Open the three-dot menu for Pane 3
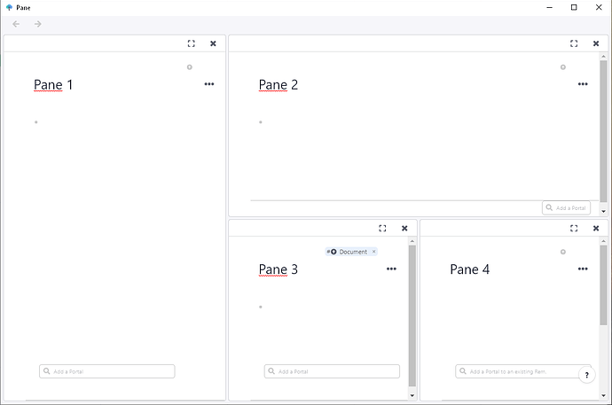The image size is (612, 405). [391, 269]
